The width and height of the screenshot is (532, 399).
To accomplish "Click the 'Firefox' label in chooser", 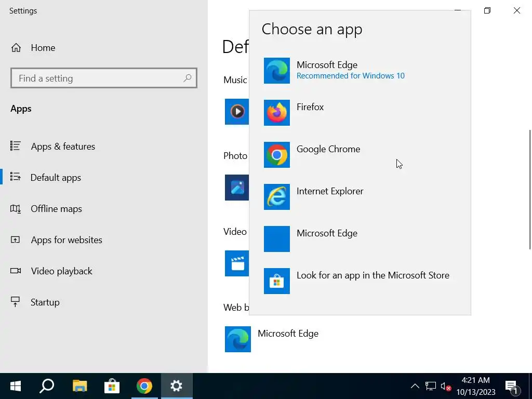I will (x=310, y=107).
